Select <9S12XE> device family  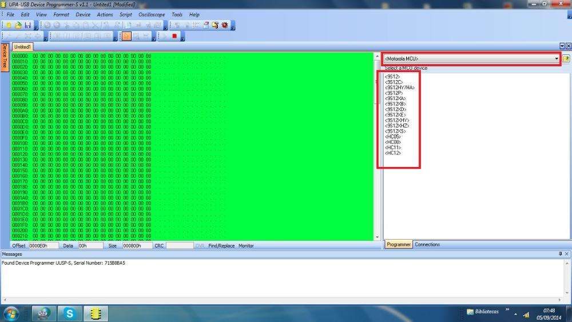coord(395,115)
